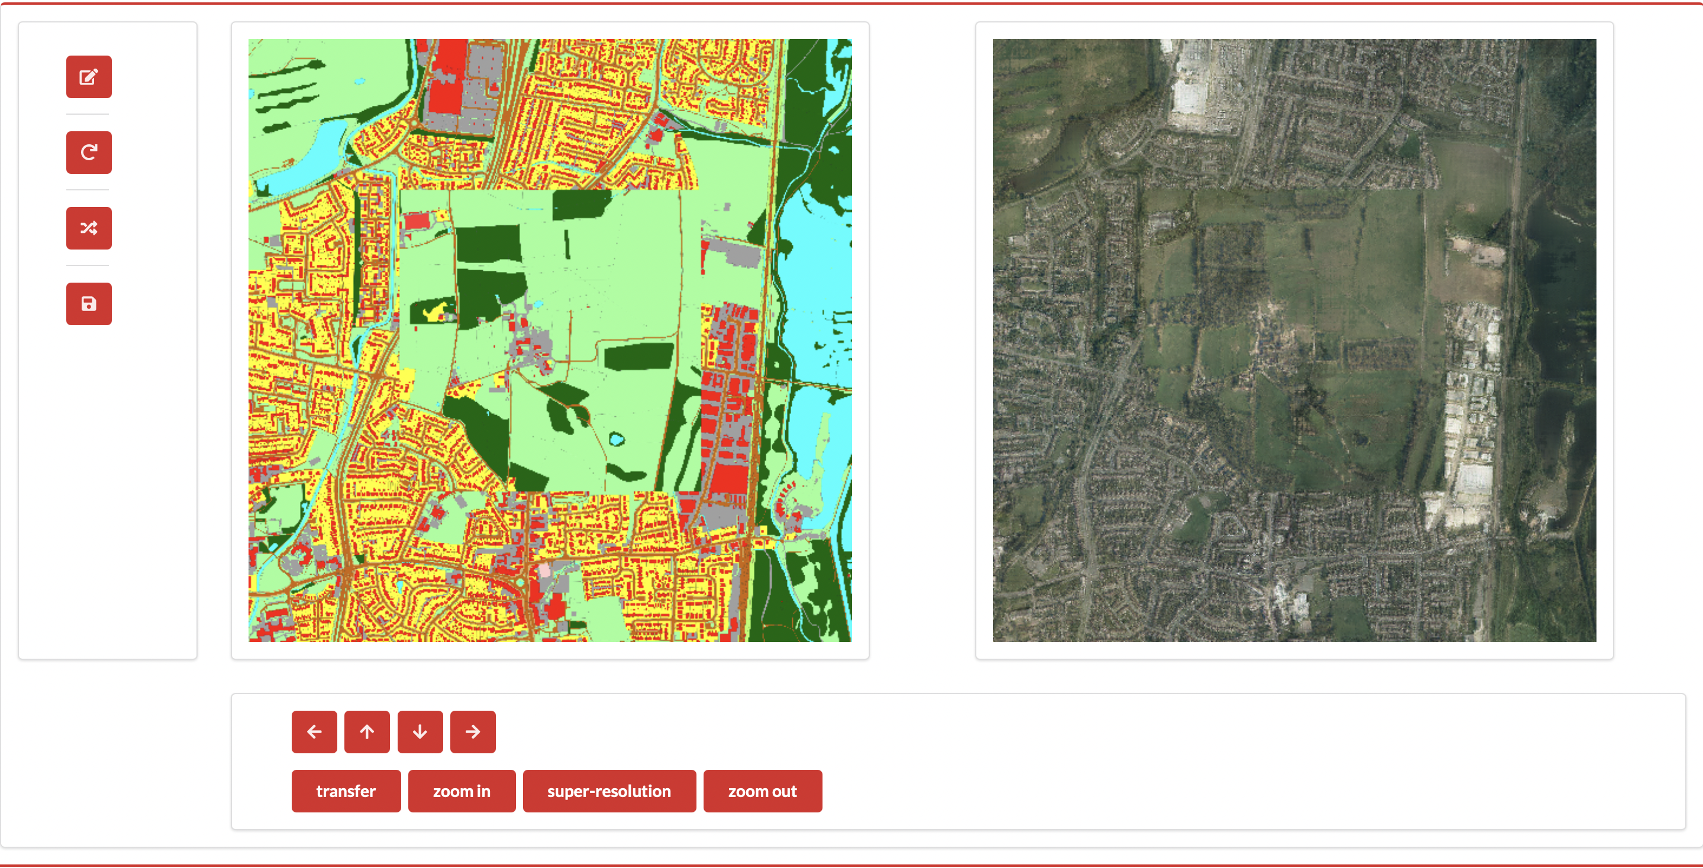Pan right with the right arrow button

point(473,731)
